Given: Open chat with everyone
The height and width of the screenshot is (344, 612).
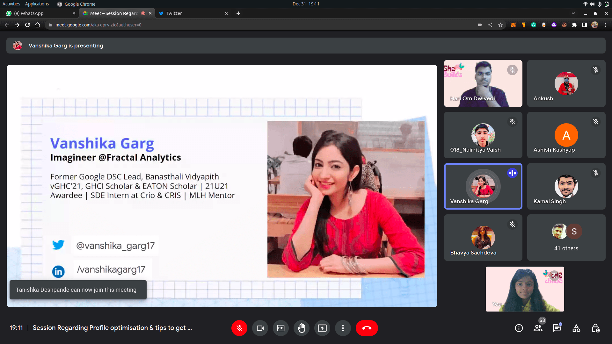Looking at the screenshot, I should coord(557,328).
